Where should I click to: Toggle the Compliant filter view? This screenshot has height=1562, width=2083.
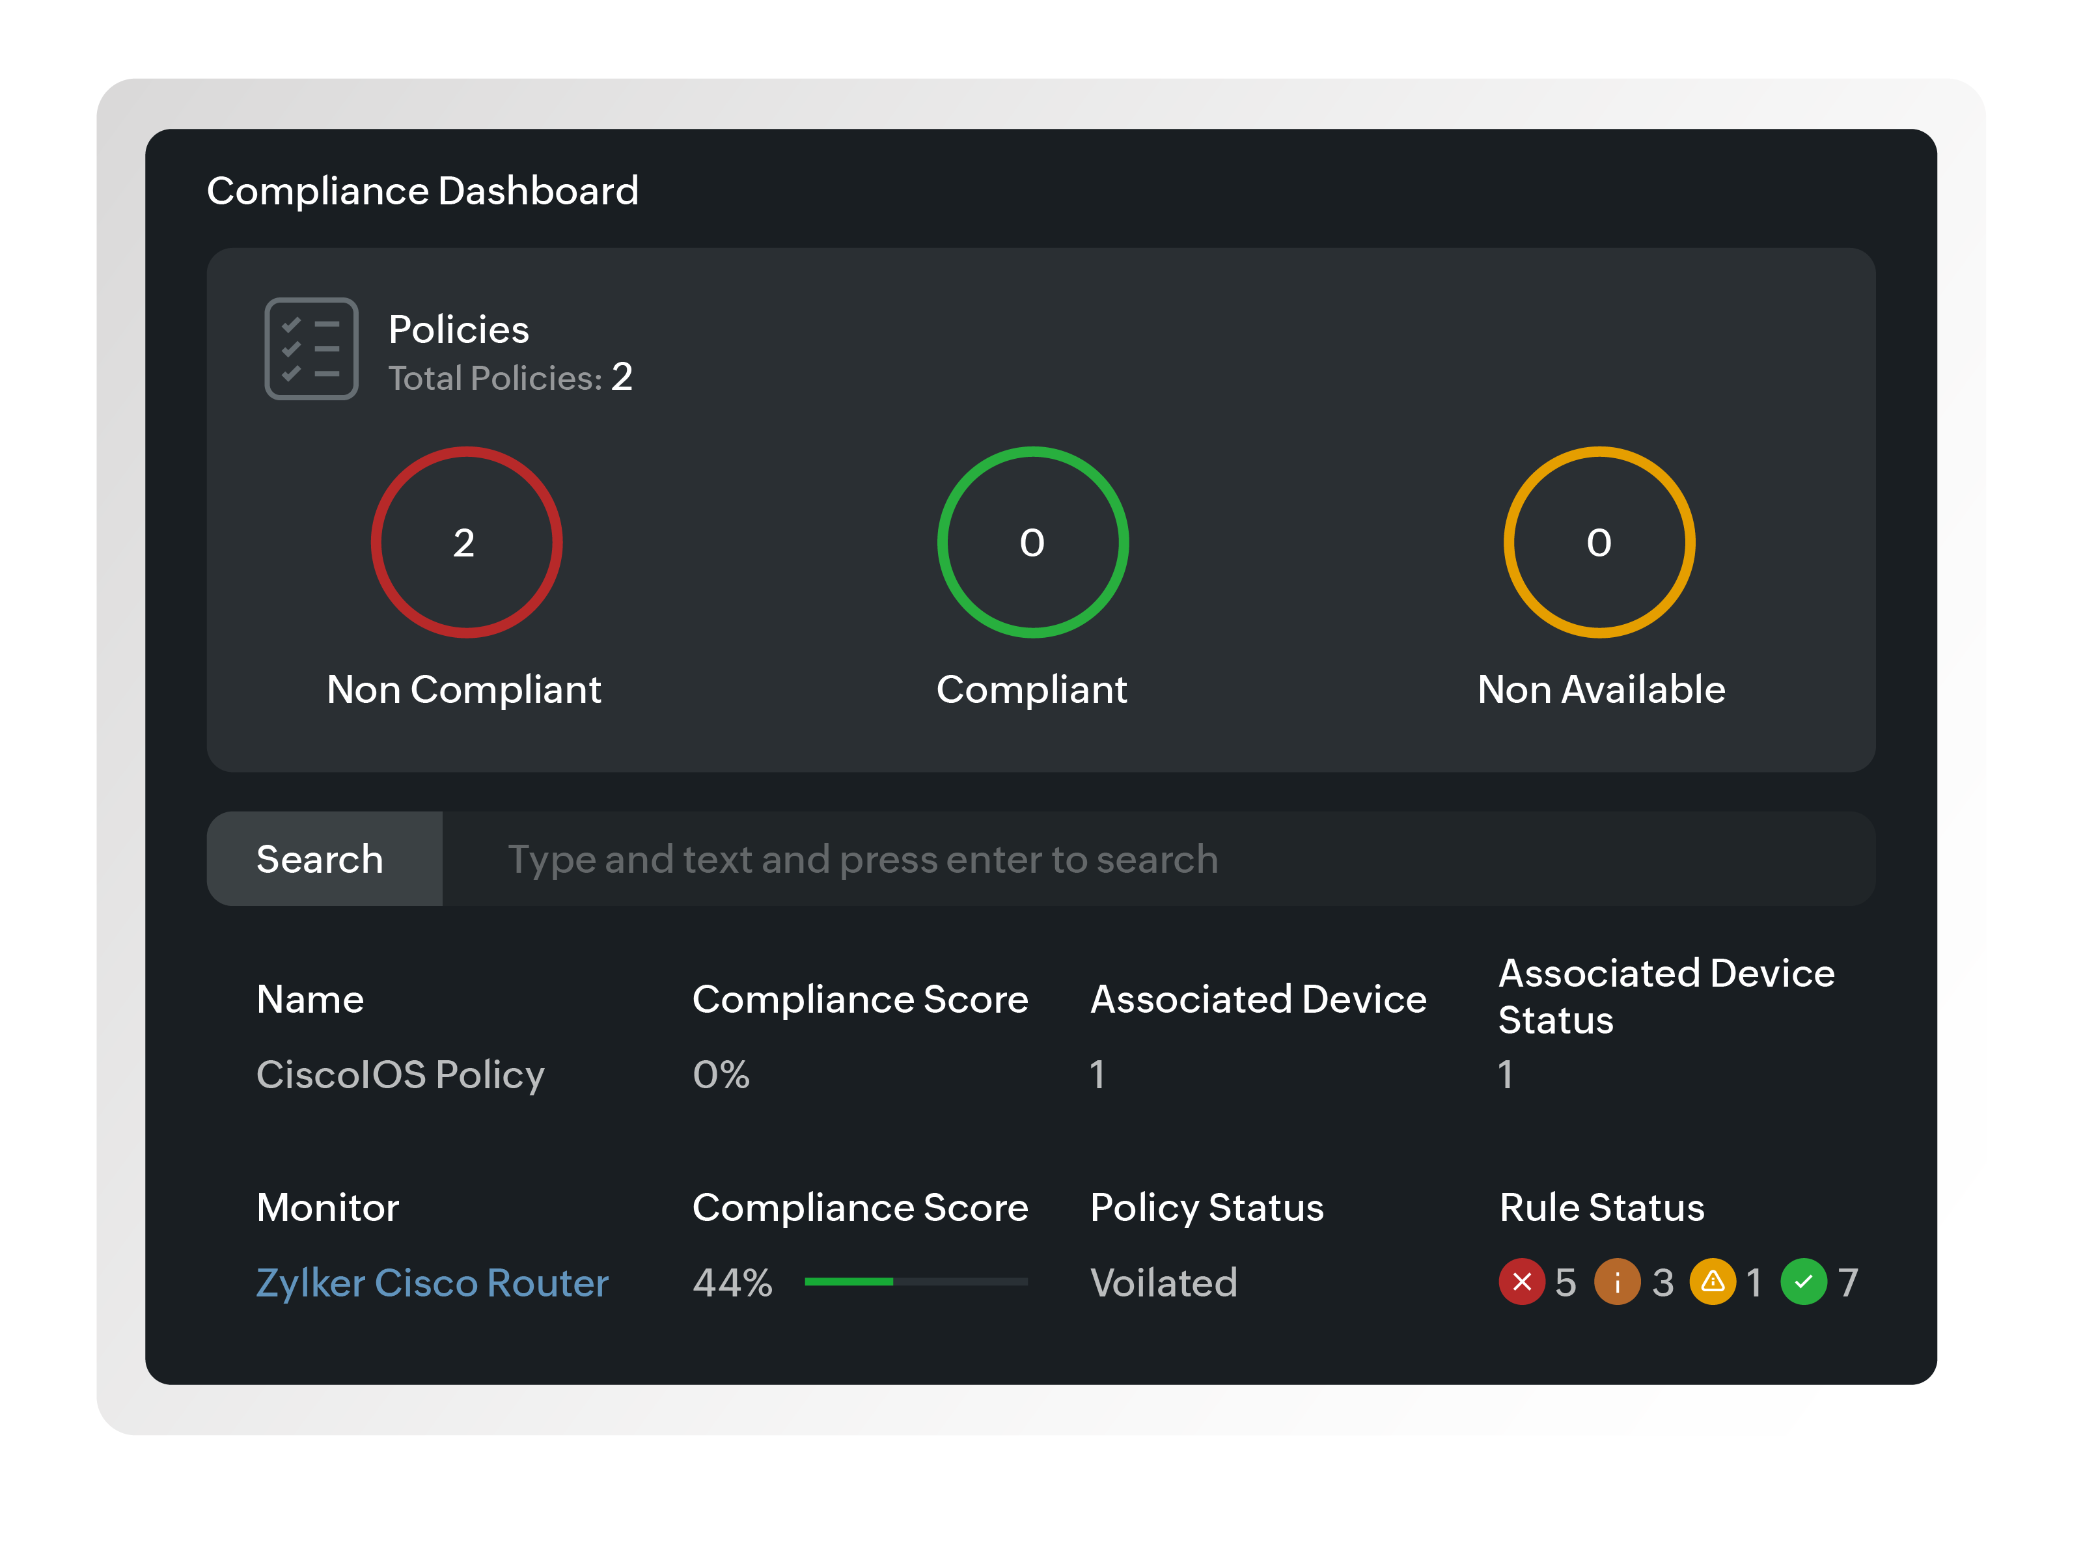(x=1031, y=689)
